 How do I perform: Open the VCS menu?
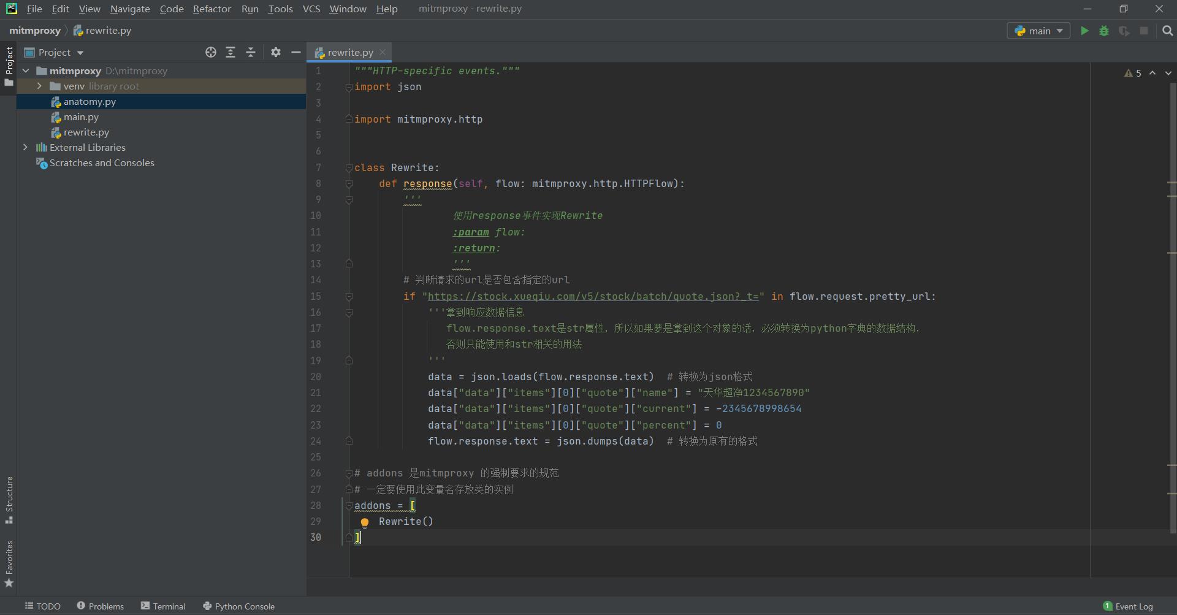pyautogui.click(x=311, y=9)
